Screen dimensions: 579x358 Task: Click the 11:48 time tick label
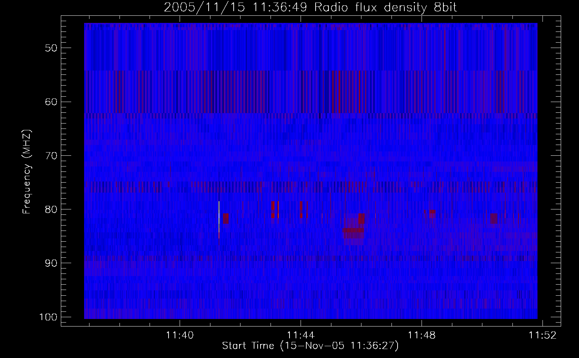coord(422,335)
